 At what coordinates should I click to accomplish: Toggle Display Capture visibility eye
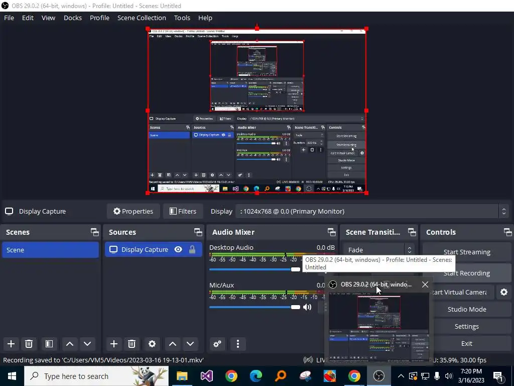(x=178, y=249)
